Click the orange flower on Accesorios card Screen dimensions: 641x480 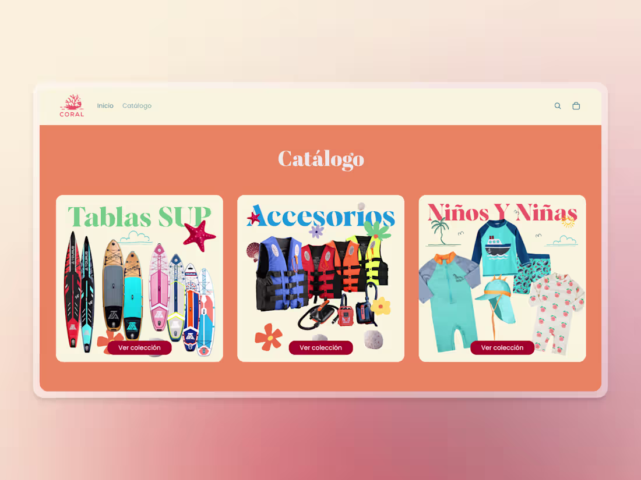pyautogui.click(x=269, y=337)
